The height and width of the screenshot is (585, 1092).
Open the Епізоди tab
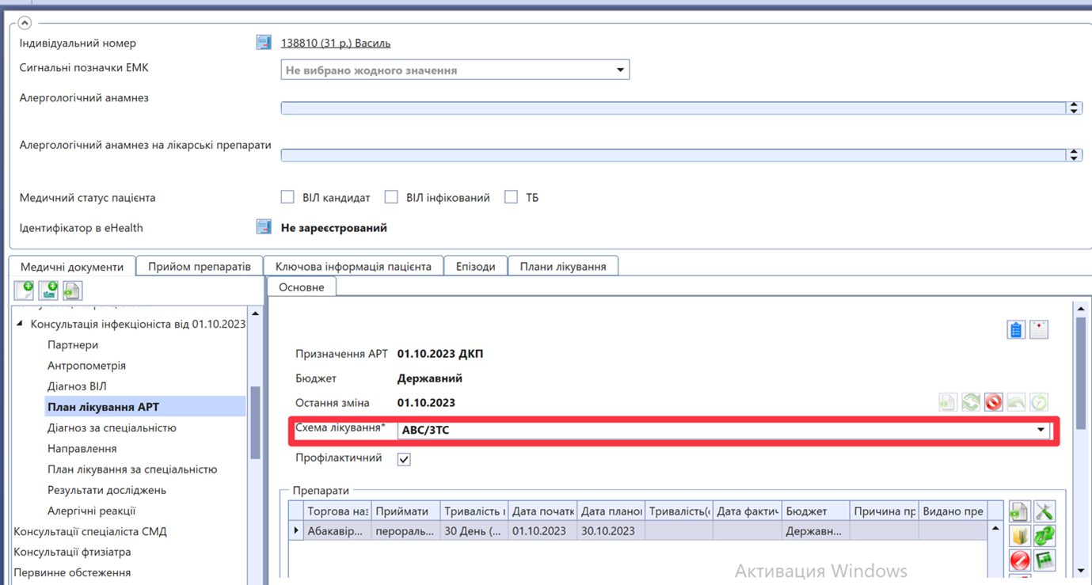coord(475,266)
